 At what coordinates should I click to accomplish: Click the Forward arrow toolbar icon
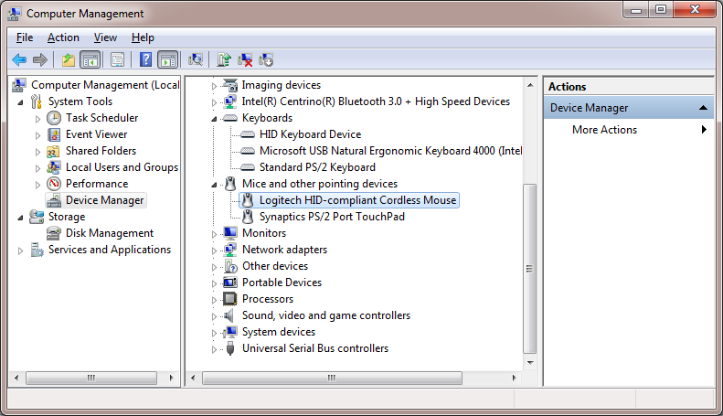(40, 59)
